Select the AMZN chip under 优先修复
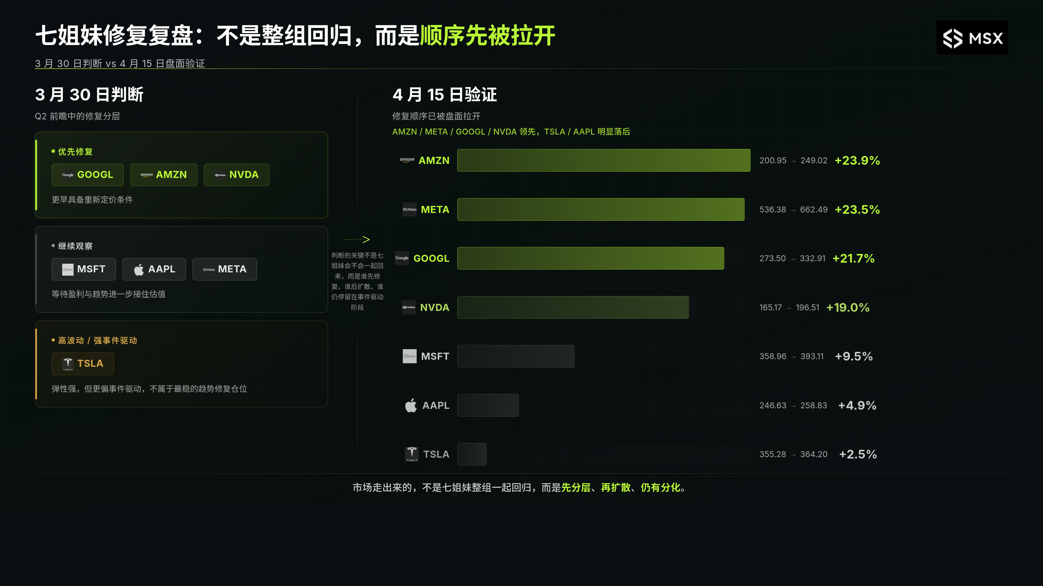The image size is (1043, 586). 164,175
